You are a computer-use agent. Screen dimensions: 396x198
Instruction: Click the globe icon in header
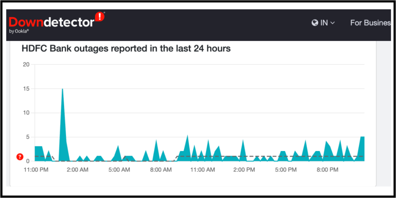[x=315, y=23]
